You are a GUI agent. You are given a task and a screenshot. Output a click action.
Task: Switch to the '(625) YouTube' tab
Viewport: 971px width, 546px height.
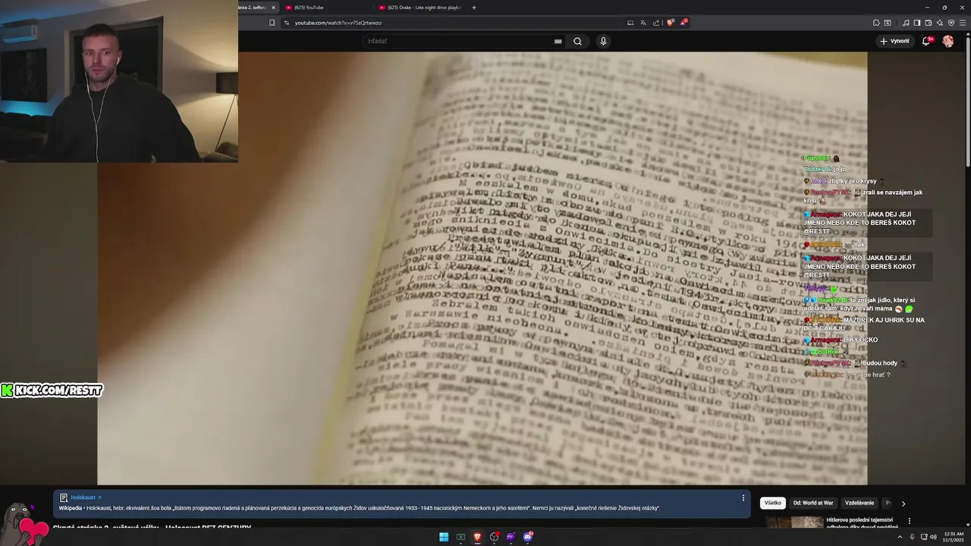[326, 8]
